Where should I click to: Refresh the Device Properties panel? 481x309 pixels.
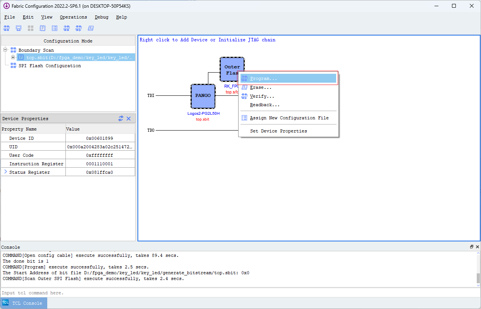pos(121,119)
